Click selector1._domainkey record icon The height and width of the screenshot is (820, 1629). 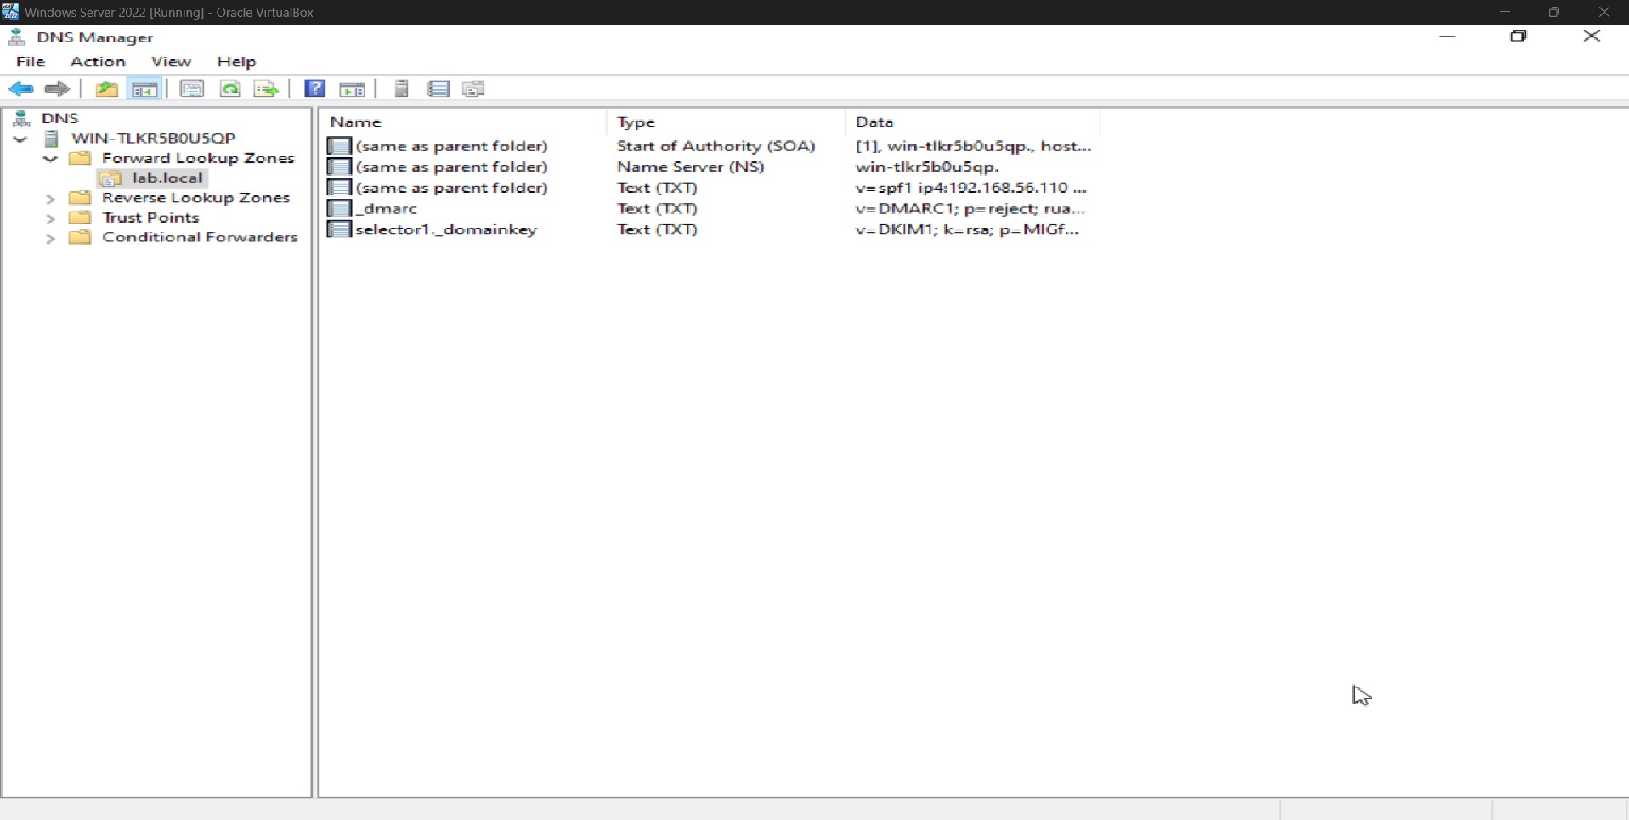339,229
